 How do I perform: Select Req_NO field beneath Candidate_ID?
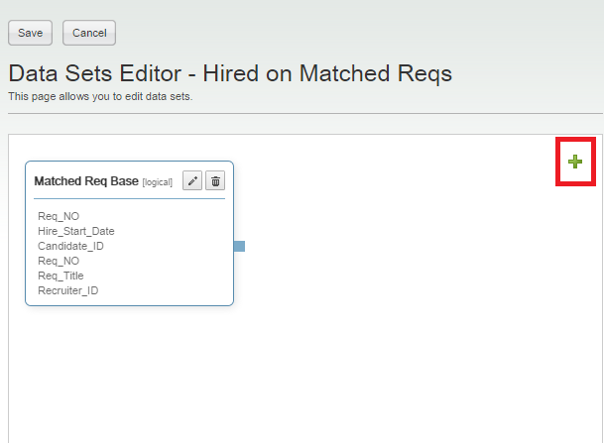tap(59, 261)
